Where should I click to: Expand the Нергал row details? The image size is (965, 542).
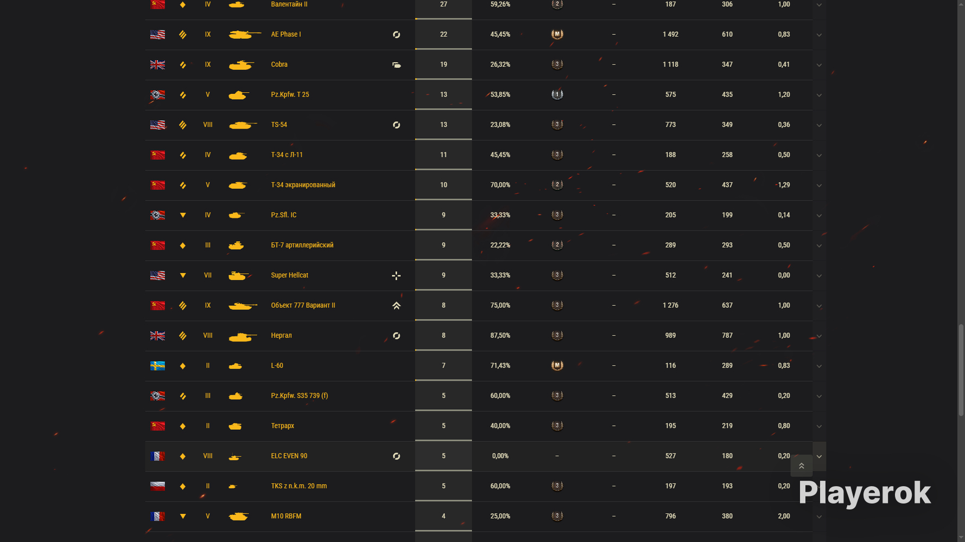tap(819, 336)
